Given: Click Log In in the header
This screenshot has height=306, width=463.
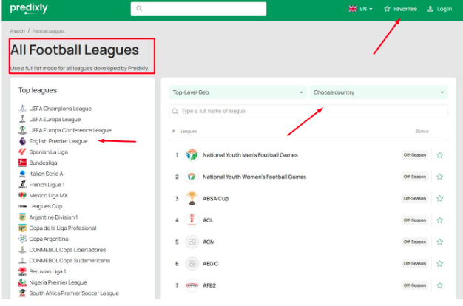Looking at the screenshot, I should click(439, 9).
